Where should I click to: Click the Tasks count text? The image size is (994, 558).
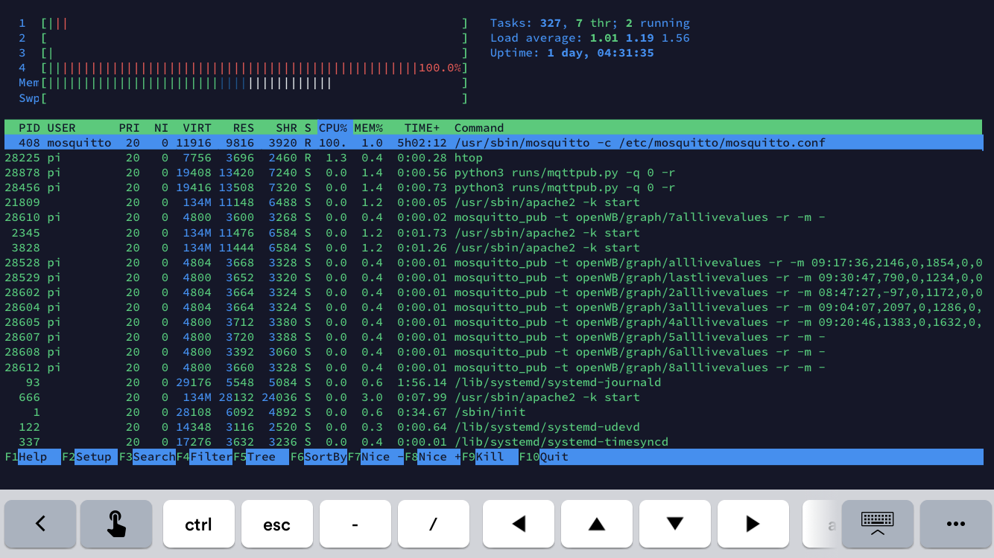click(590, 23)
